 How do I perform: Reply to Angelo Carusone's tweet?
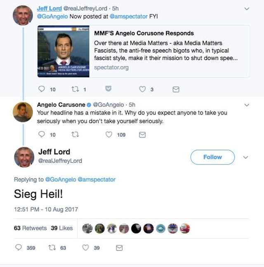point(41,135)
